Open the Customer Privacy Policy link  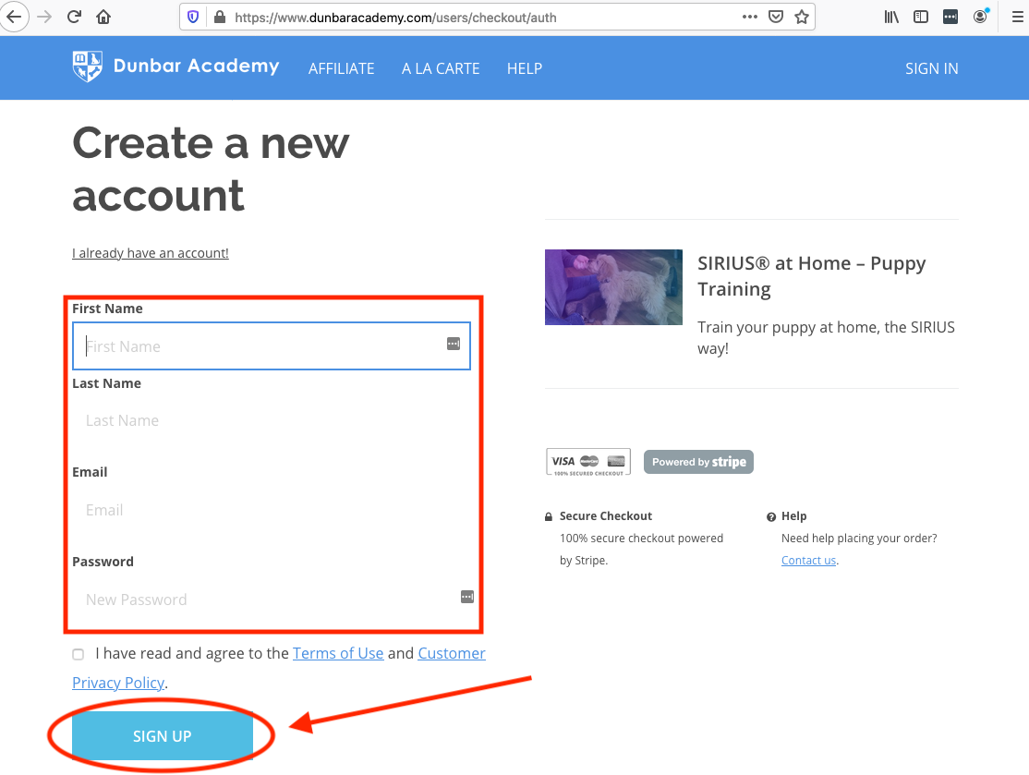tap(279, 668)
